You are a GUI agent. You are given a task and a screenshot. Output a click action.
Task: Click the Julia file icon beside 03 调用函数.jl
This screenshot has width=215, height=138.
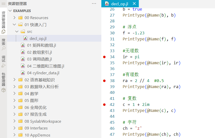[x=23, y=59]
